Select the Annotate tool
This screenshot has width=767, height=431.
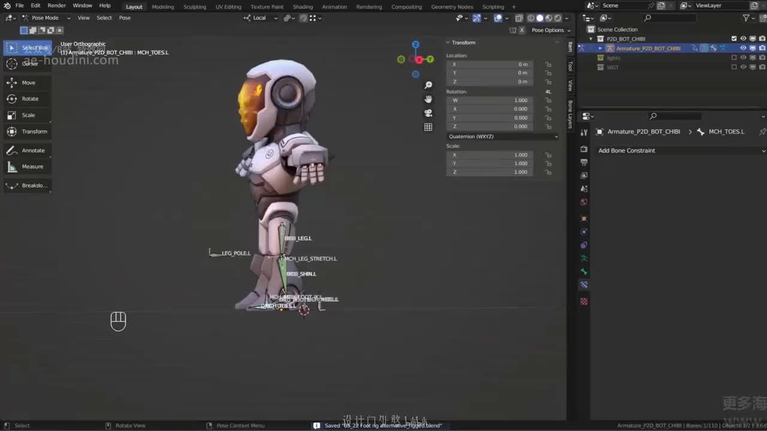[x=28, y=150]
